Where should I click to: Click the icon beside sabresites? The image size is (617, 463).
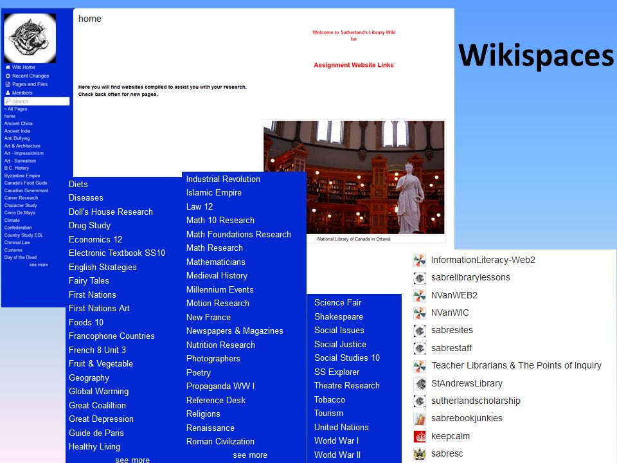(x=420, y=331)
